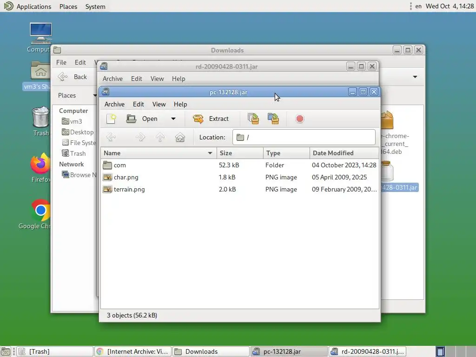
Task: Click the Extract button in pc-132128.jar
Action: point(211,119)
